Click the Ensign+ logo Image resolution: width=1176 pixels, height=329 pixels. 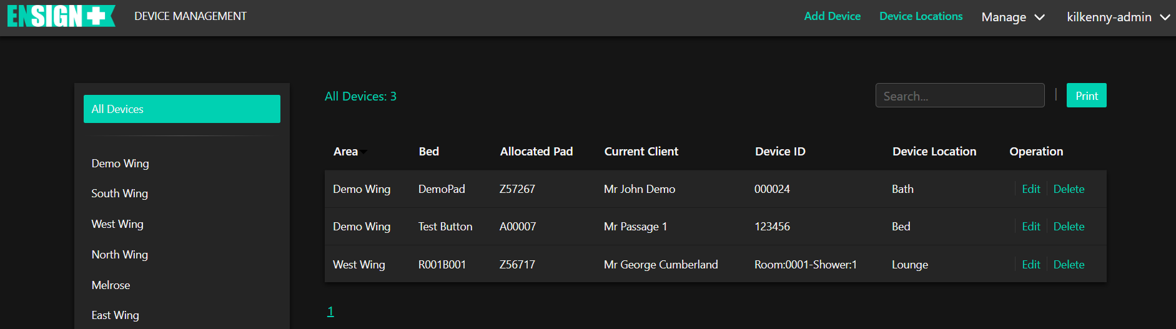click(61, 16)
